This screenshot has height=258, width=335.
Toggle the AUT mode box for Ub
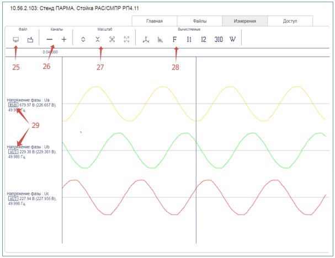[13, 152]
